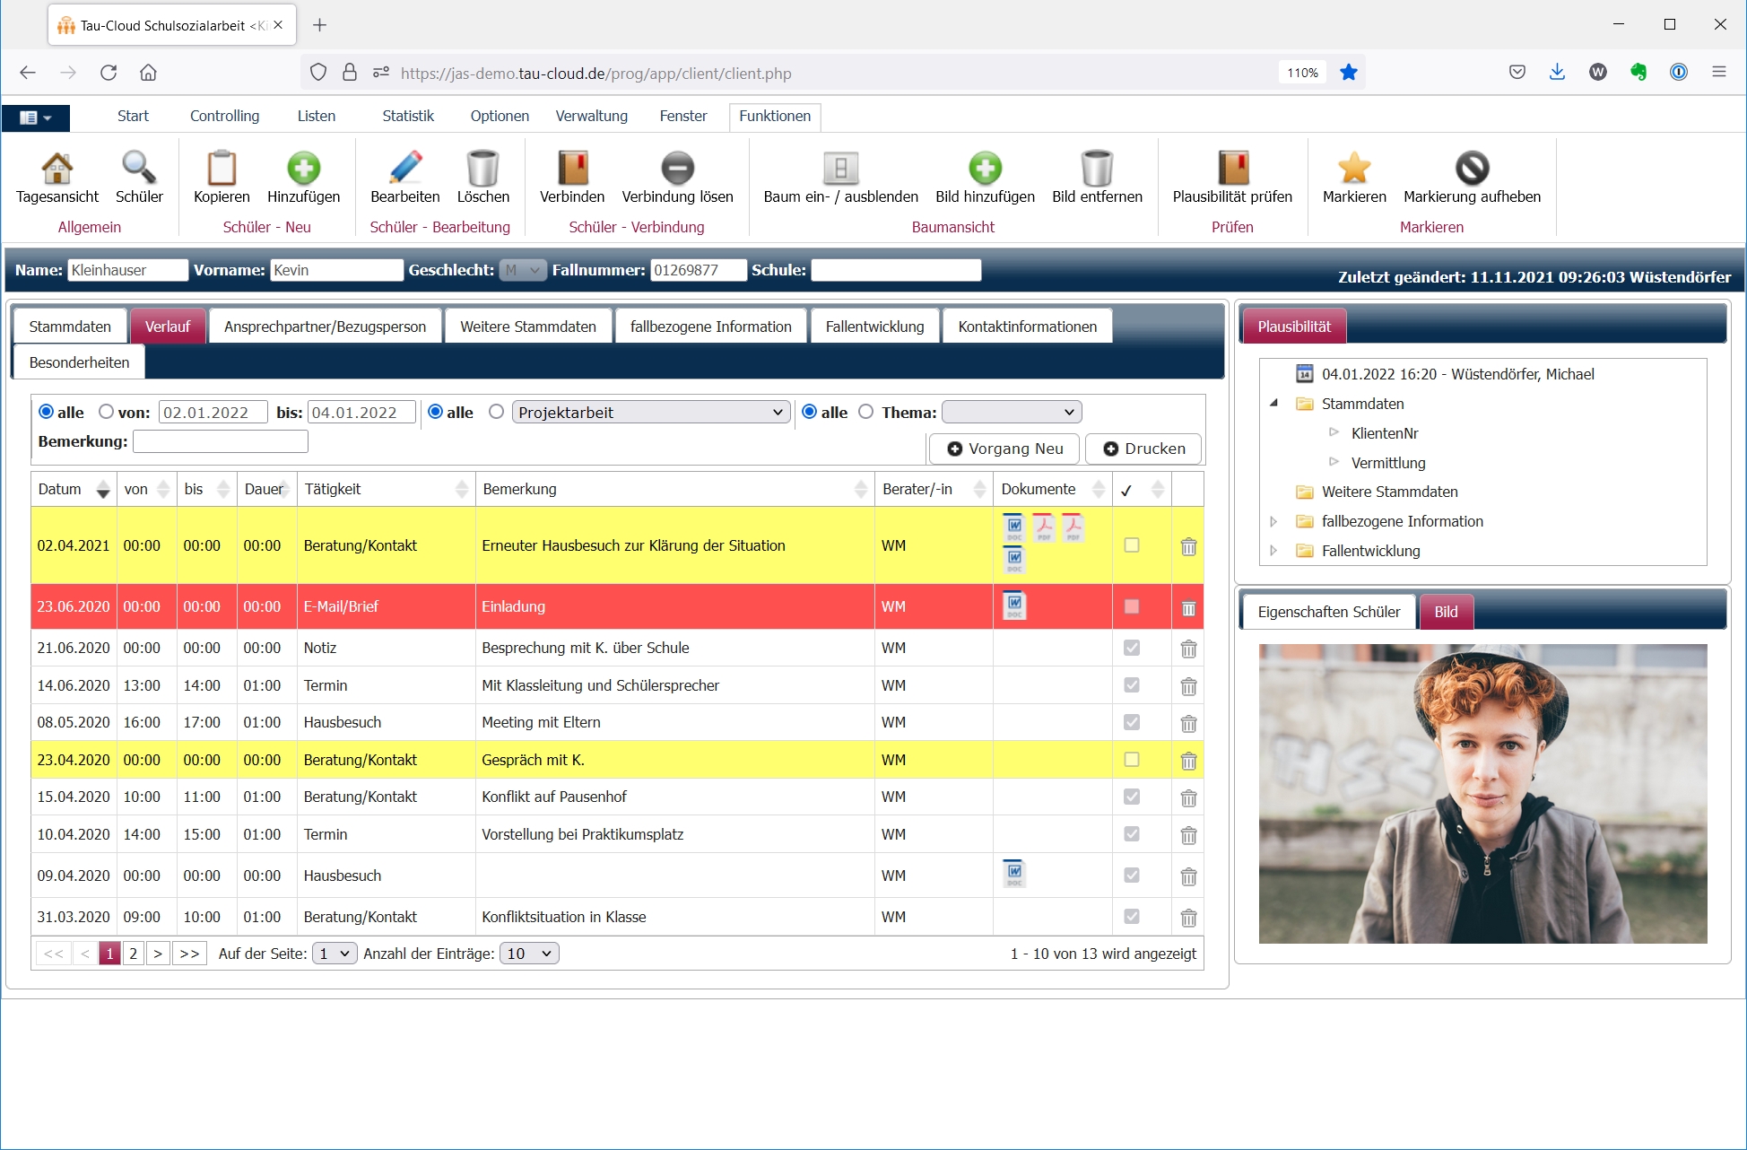The height and width of the screenshot is (1150, 1747).
Task: Open the Projektarbeit dropdown
Action: [651, 413]
